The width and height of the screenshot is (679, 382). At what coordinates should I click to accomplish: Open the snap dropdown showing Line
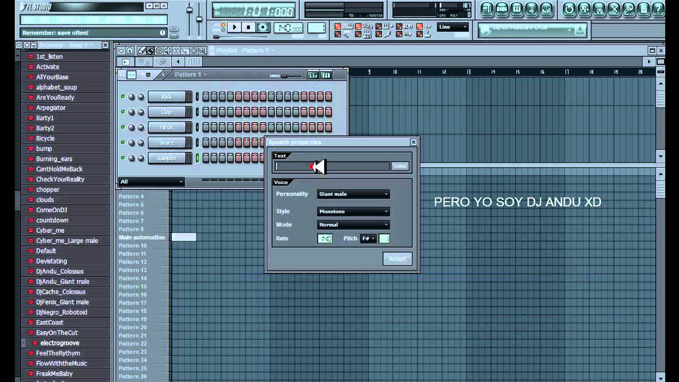click(454, 27)
